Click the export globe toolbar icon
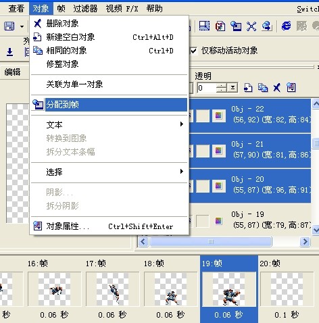The image size is (319, 323). [x=267, y=26]
